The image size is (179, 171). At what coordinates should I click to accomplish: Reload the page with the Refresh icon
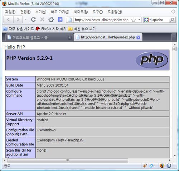(33, 19)
